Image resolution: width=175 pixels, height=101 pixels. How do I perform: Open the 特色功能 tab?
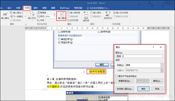[x=78, y=8]
